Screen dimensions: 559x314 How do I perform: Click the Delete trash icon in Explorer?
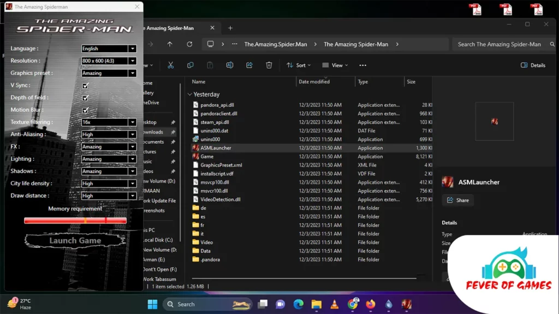point(269,65)
